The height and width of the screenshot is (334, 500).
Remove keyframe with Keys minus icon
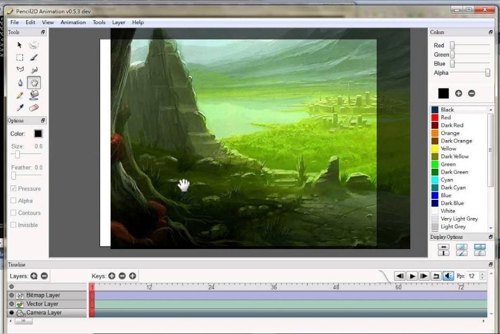click(122, 276)
